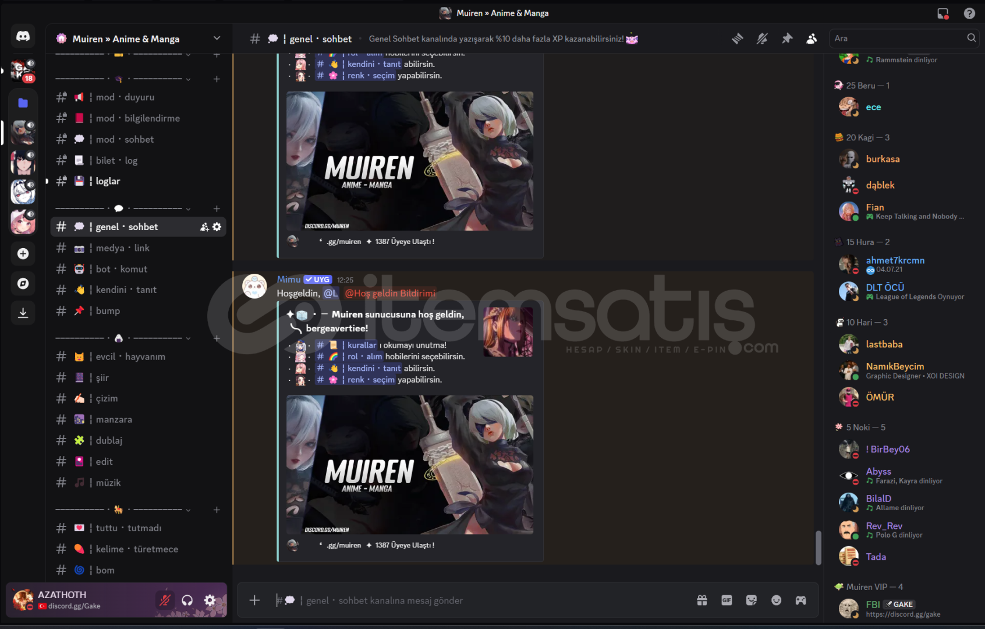Open the bot komut channel

pos(138,269)
